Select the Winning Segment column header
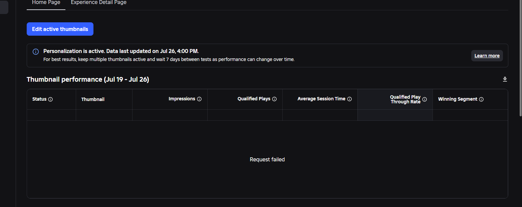 (x=458, y=99)
